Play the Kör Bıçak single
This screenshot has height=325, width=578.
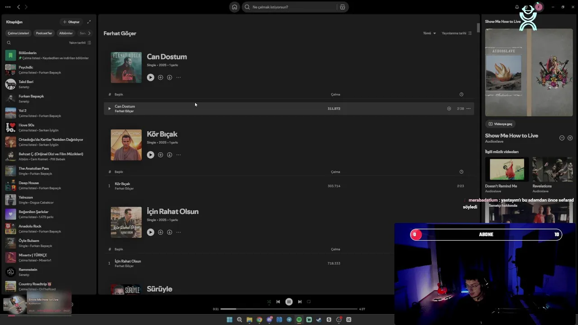click(150, 155)
